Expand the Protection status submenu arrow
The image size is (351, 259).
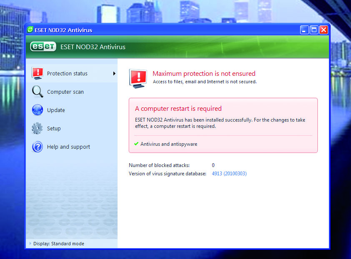coord(114,73)
